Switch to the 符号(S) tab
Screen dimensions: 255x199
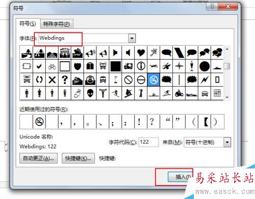point(28,23)
